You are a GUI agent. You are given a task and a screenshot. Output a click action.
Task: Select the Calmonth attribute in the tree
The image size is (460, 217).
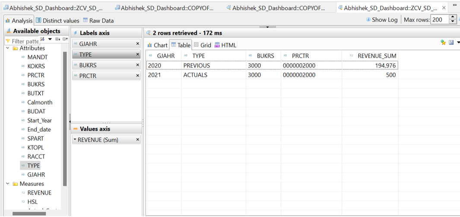click(40, 102)
